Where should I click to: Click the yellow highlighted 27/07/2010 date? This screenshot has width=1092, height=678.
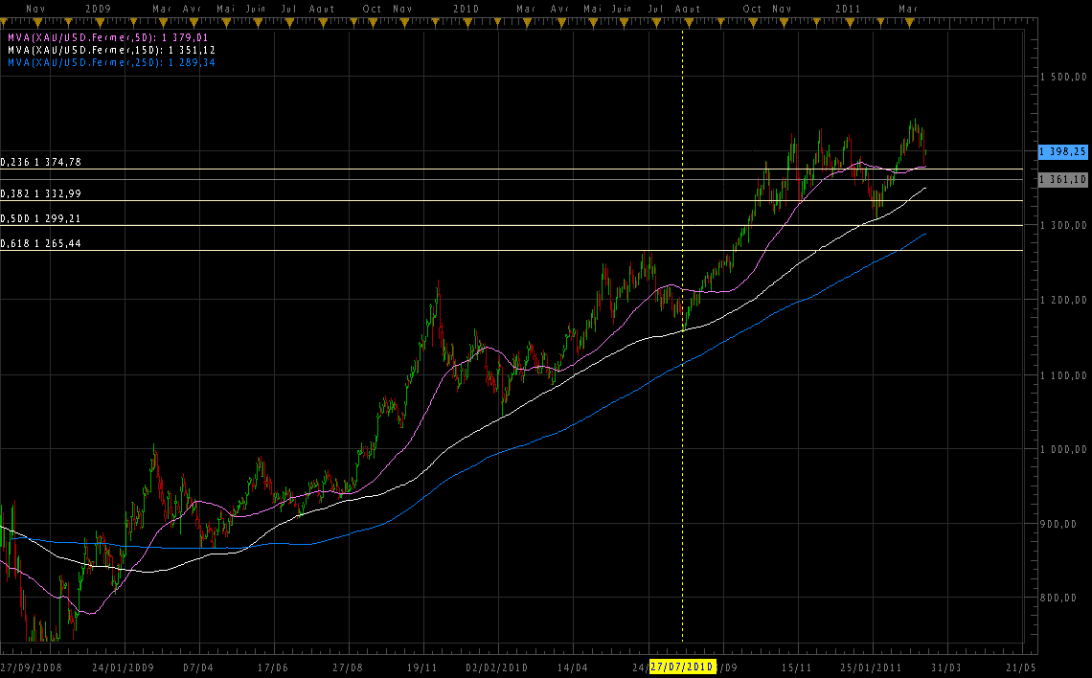pos(682,667)
